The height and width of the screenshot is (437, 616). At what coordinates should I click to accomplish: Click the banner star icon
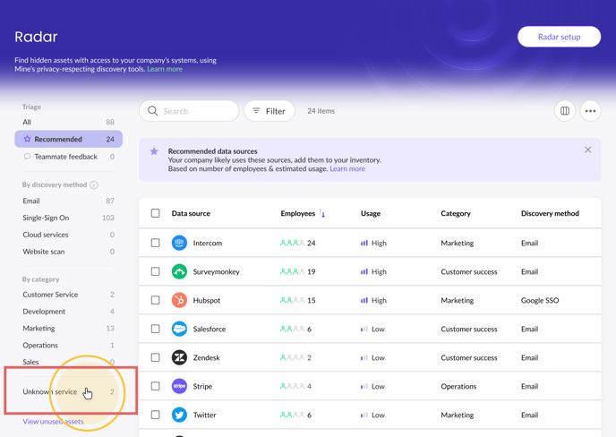(x=154, y=151)
